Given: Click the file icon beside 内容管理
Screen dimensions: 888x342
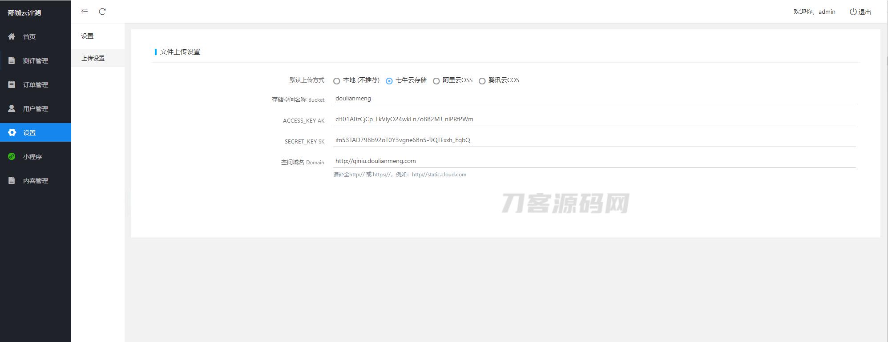Looking at the screenshot, I should [12, 180].
